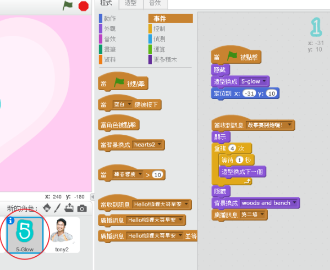The height and width of the screenshot is (270, 330).
Task: Expand the 空白 key dropdown in palette
Action: [x=131, y=104]
